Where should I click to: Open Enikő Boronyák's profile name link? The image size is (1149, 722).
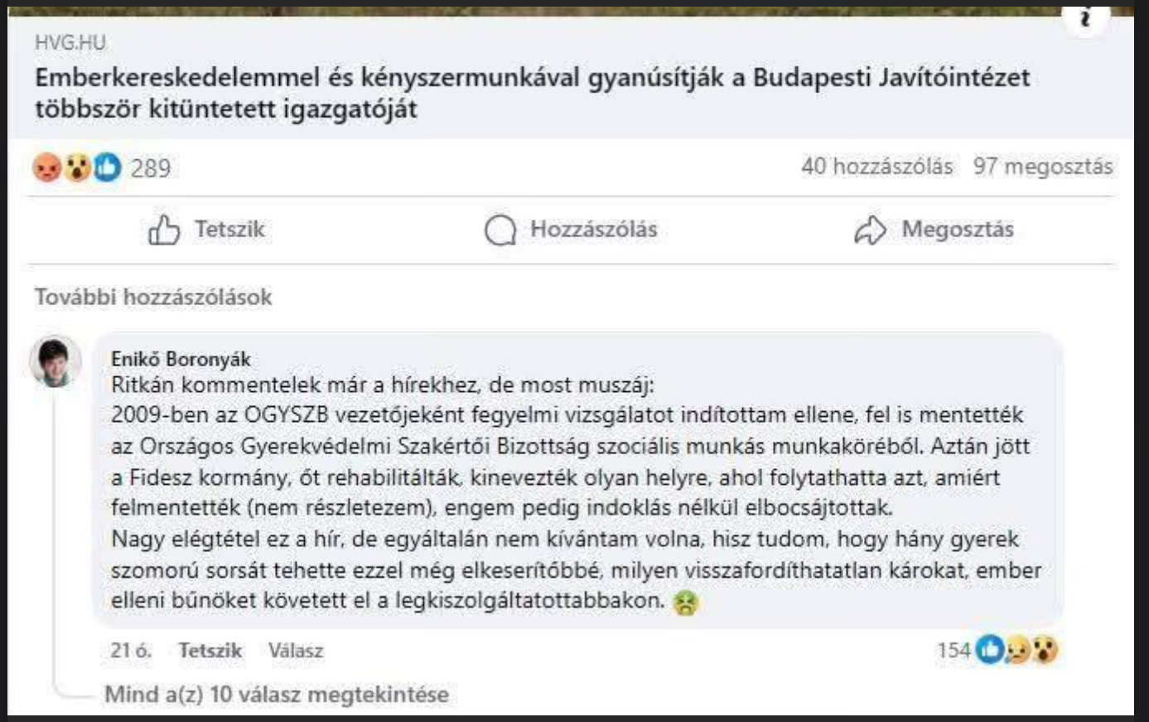(x=181, y=359)
